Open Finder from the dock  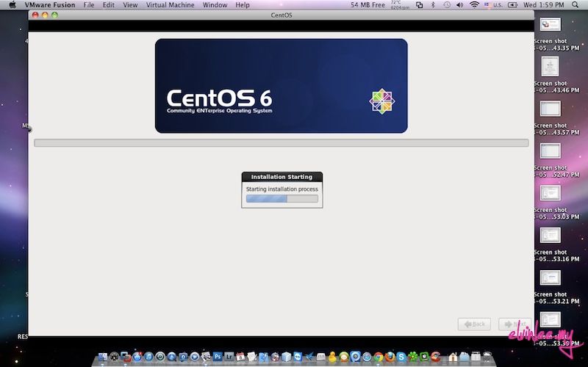point(103,357)
